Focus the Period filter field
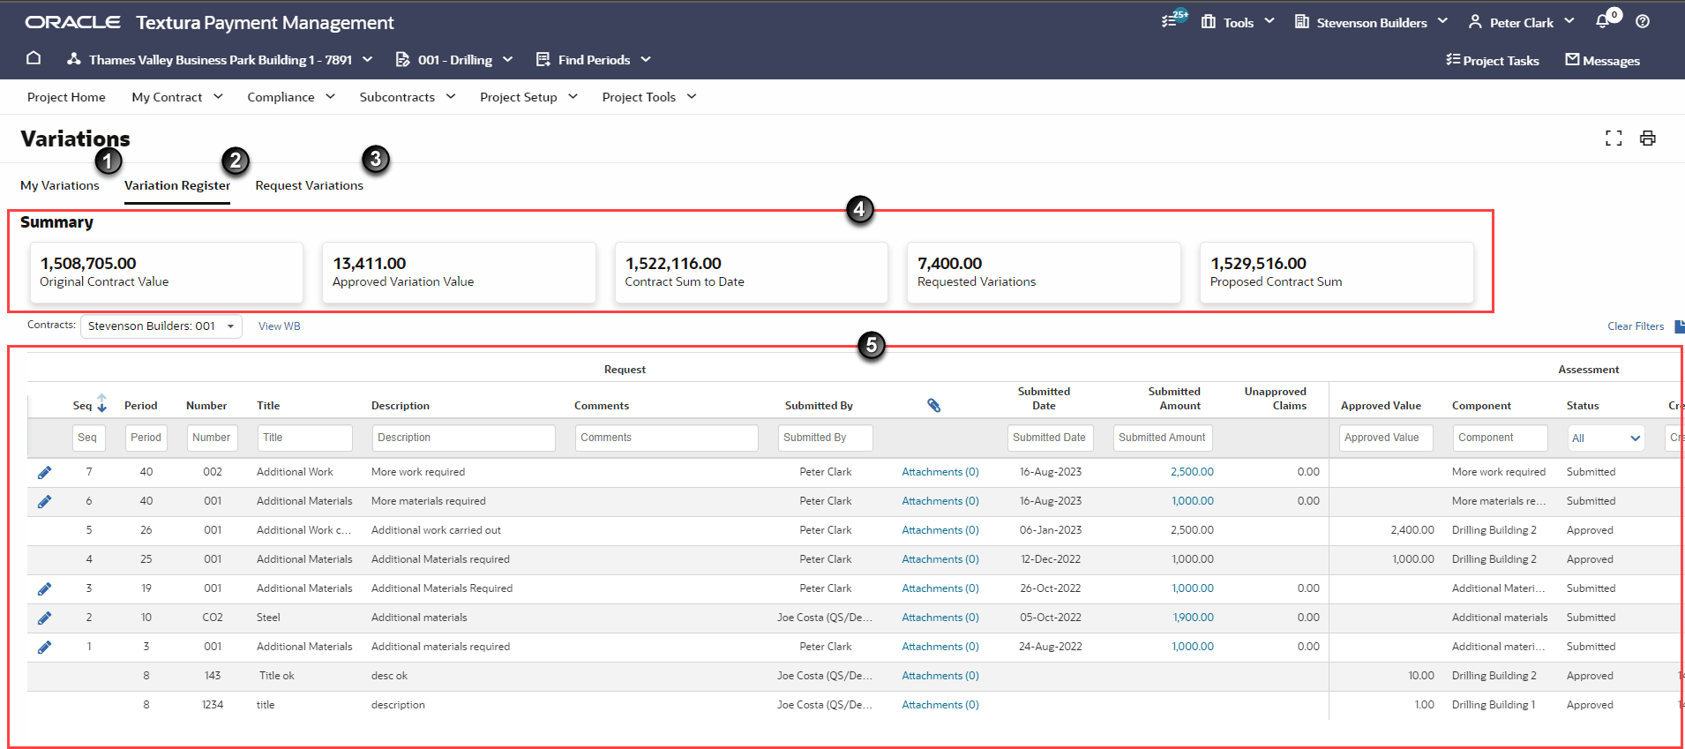The height and width of the screenshot is (749, 1685). pos(146,438)
